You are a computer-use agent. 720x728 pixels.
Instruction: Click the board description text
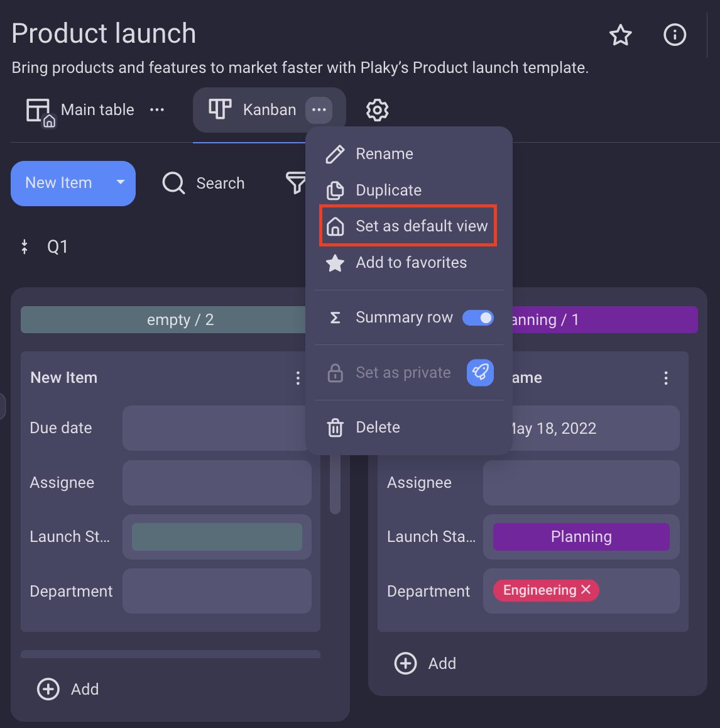pos(300,68)
